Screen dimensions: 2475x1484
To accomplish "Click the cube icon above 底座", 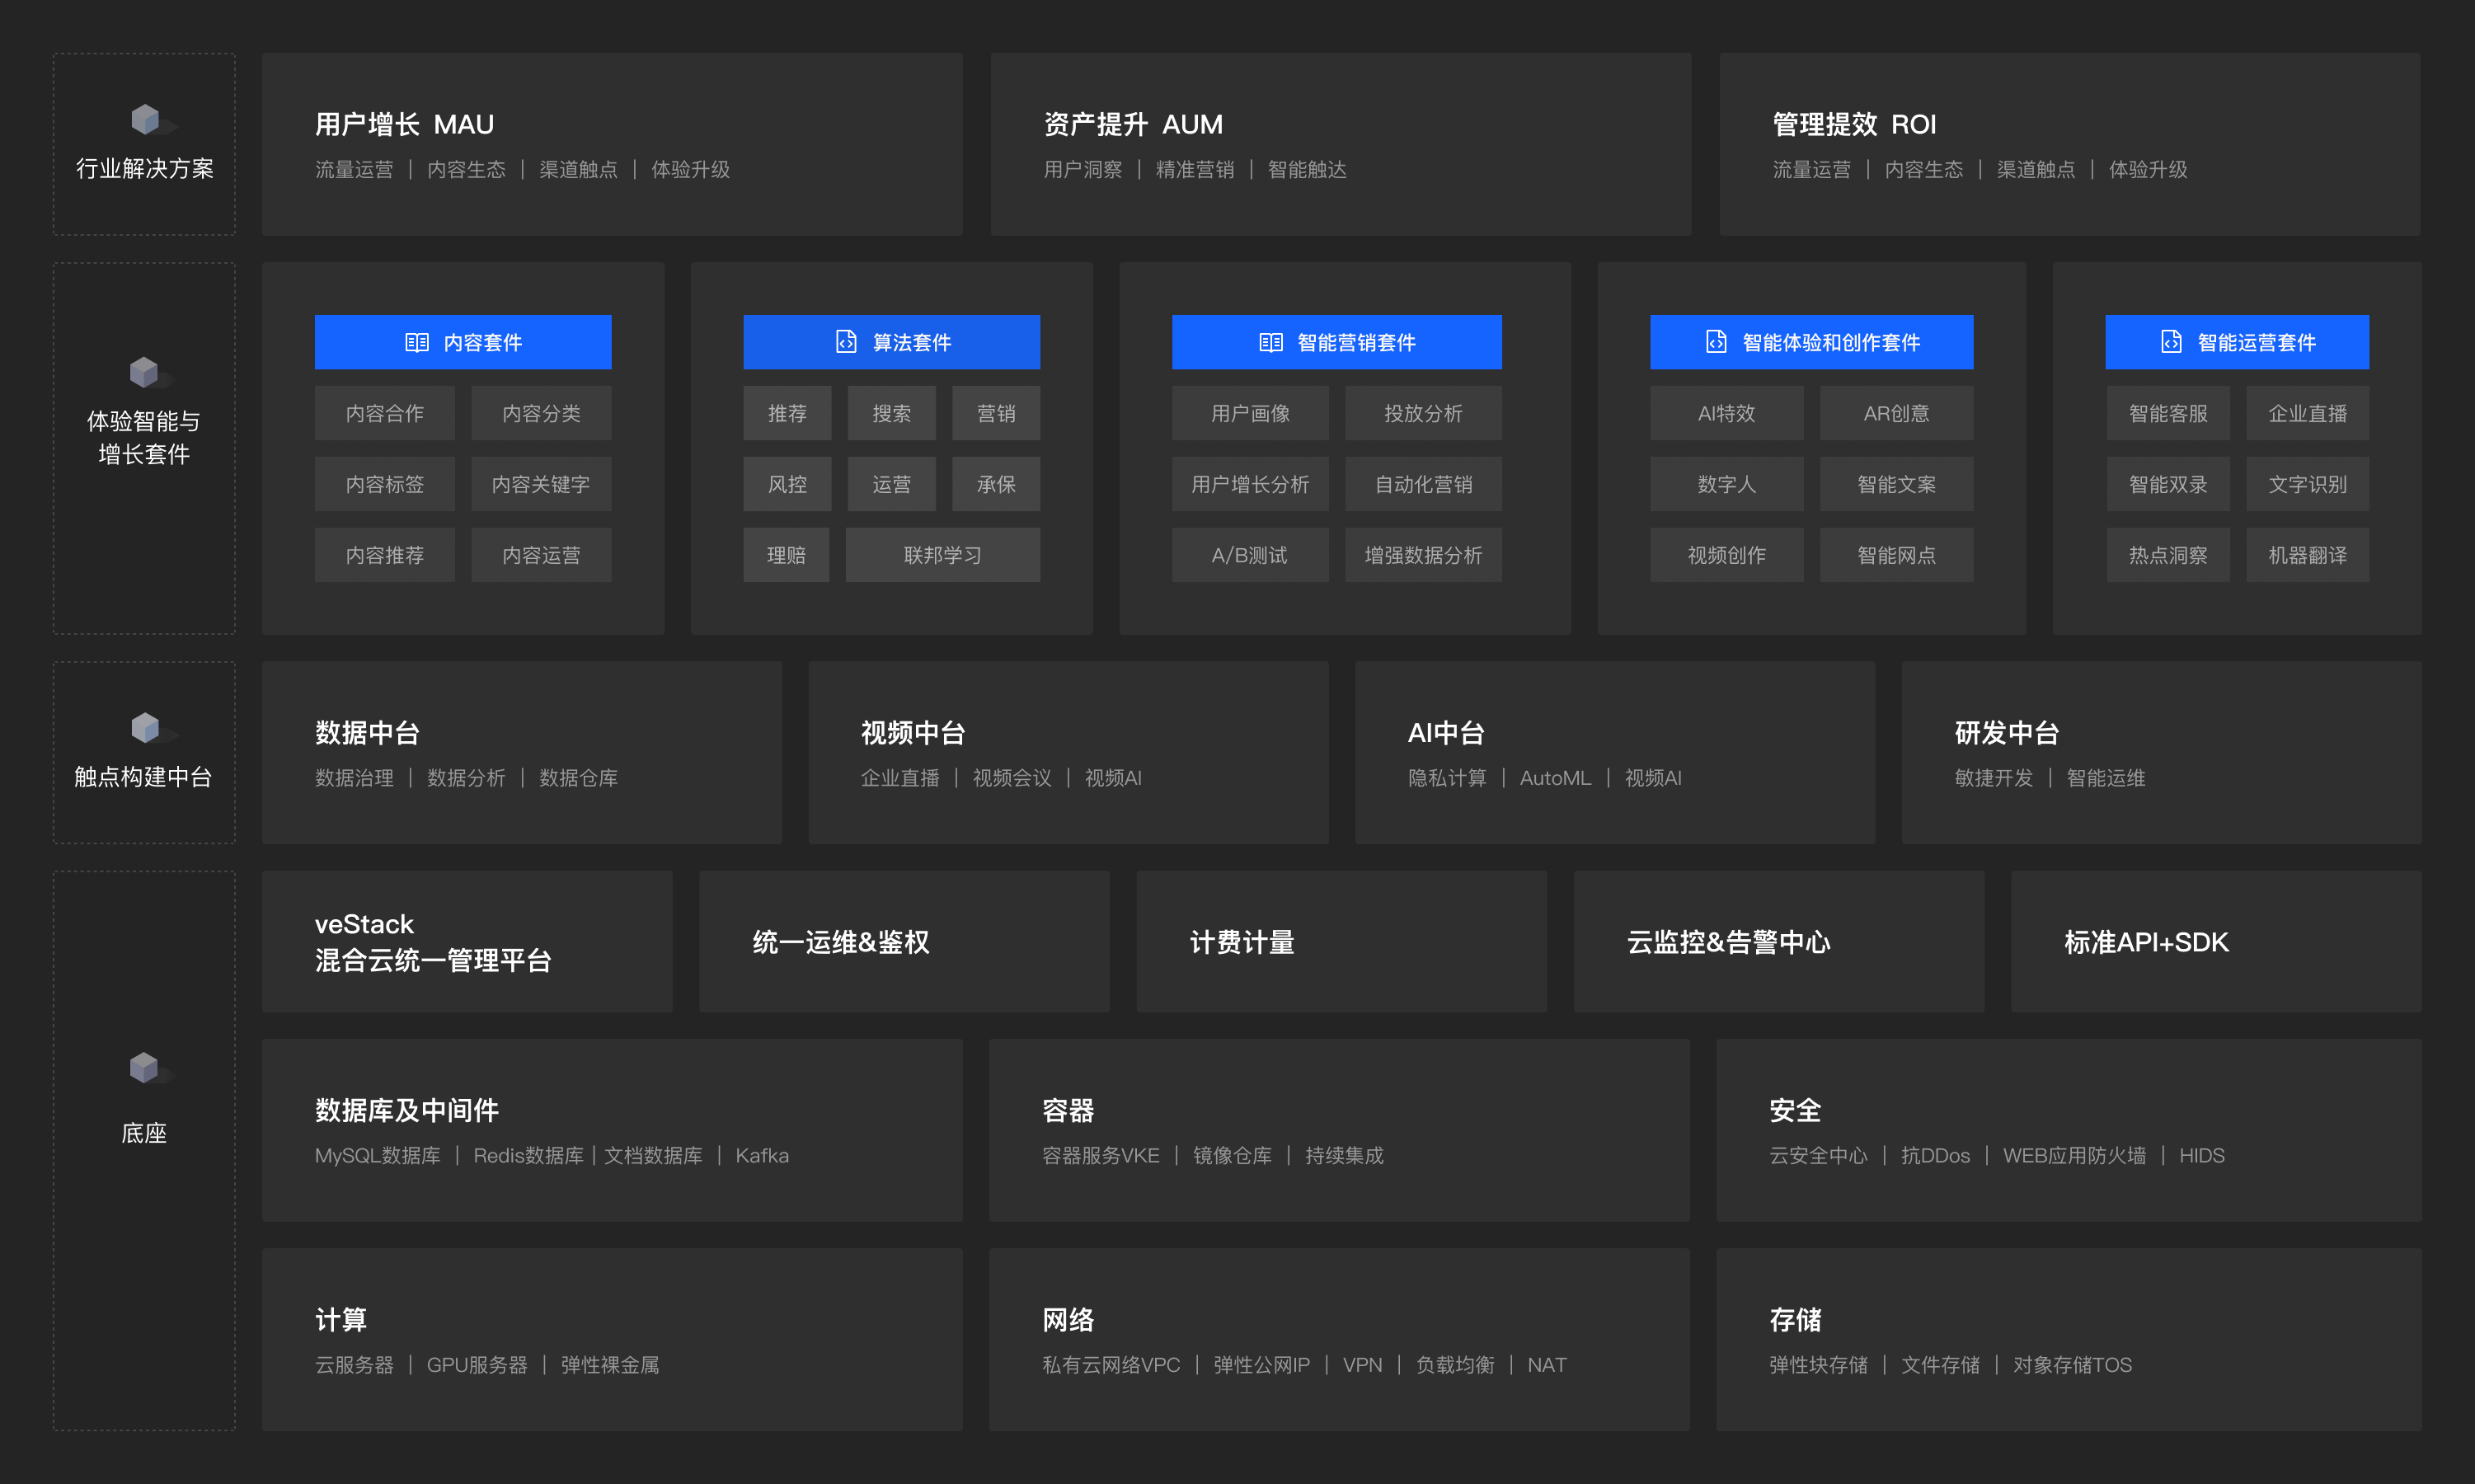I will pos(145,1067).
